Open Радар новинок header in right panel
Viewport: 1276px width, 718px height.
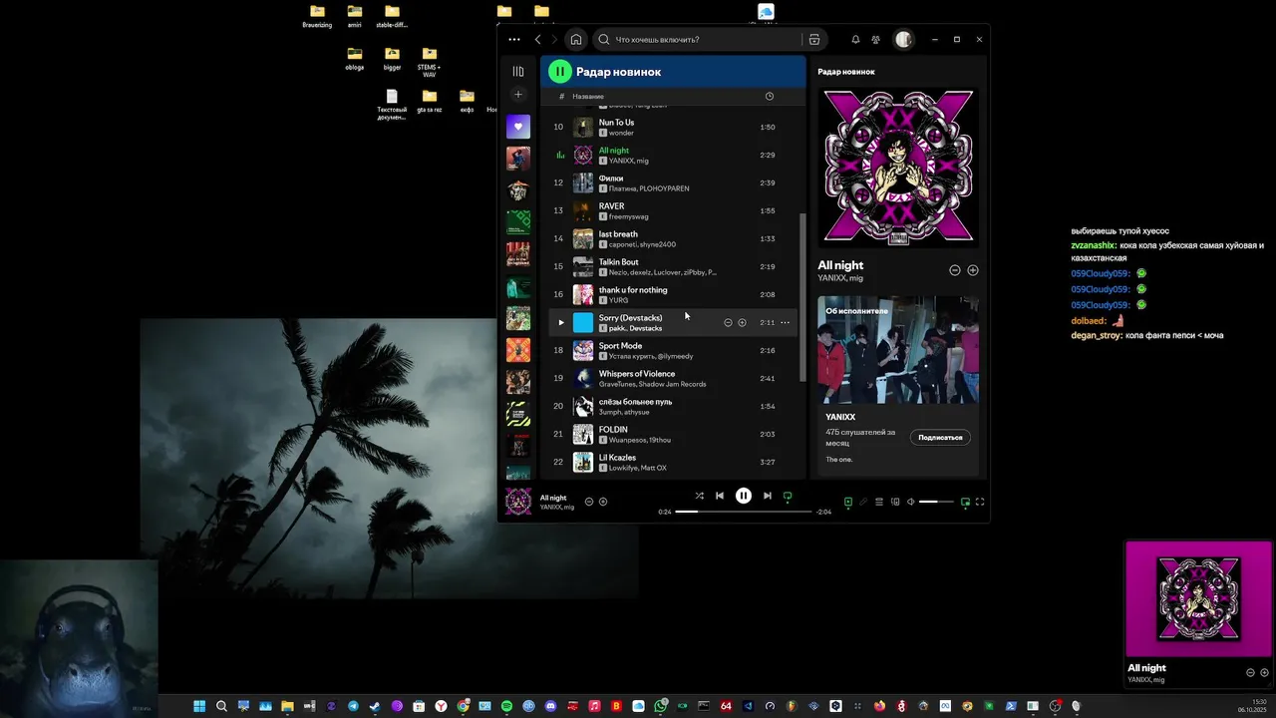pos(846,72)
